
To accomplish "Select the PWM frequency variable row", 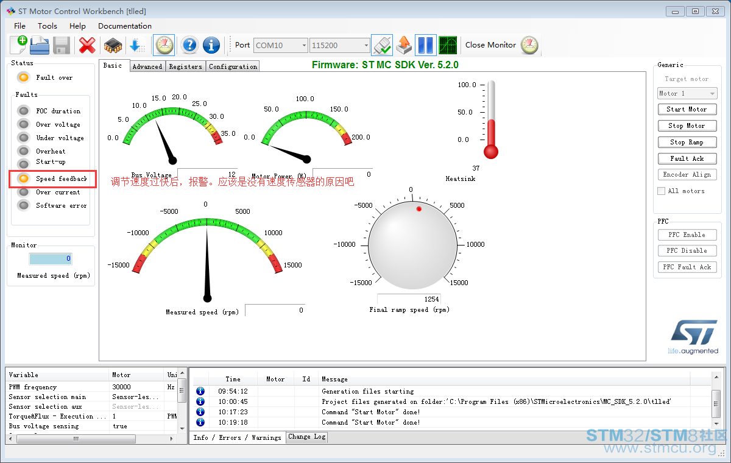I will [x=92, y=387].
